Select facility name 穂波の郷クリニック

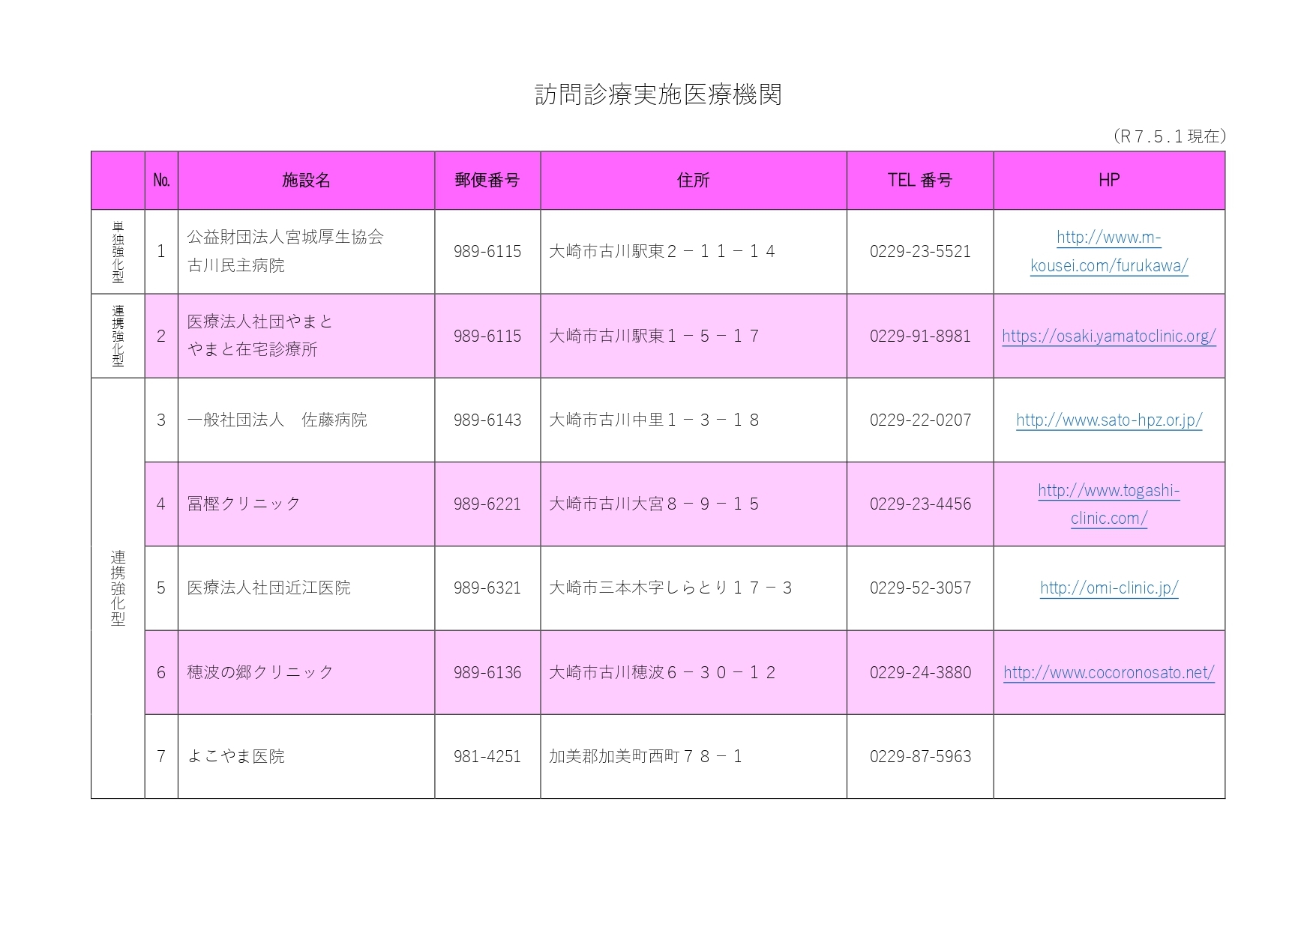point(260,672)
